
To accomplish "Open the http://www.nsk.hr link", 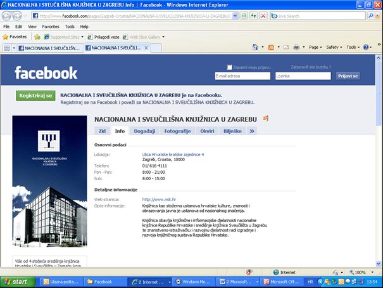I will 159,199.
